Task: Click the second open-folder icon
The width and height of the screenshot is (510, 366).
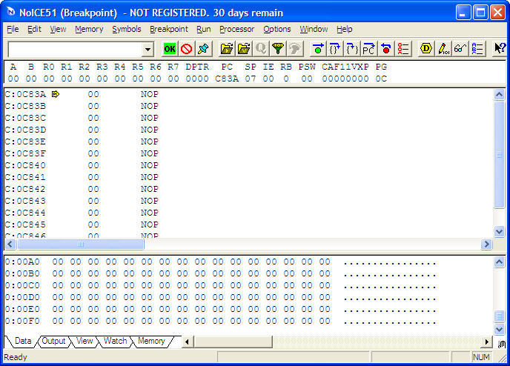Action: [x=244, y=49]
